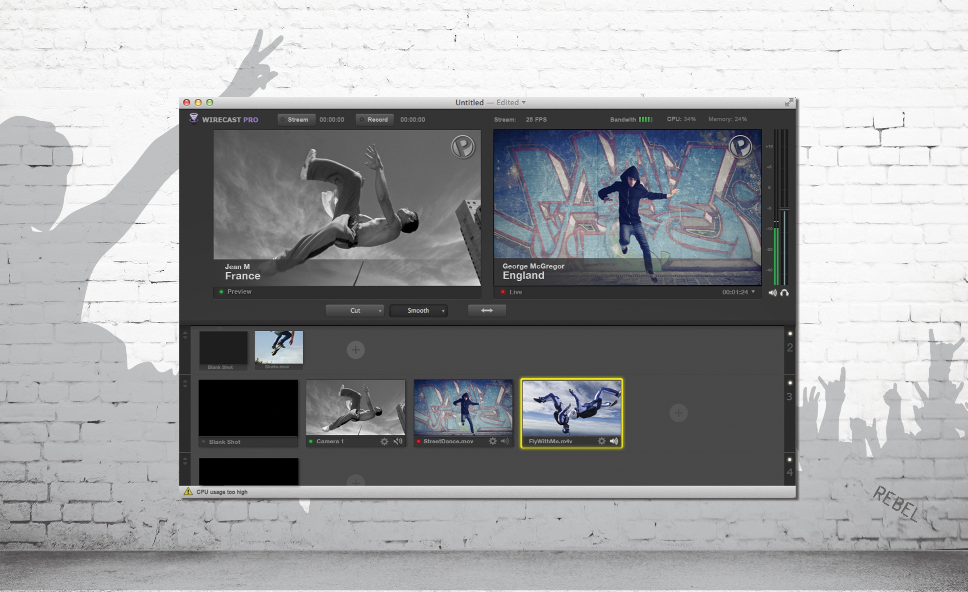The width and height of the screenshot is (968, 592).
Task: Add new shot to layer 2
Action: (355, 350)
